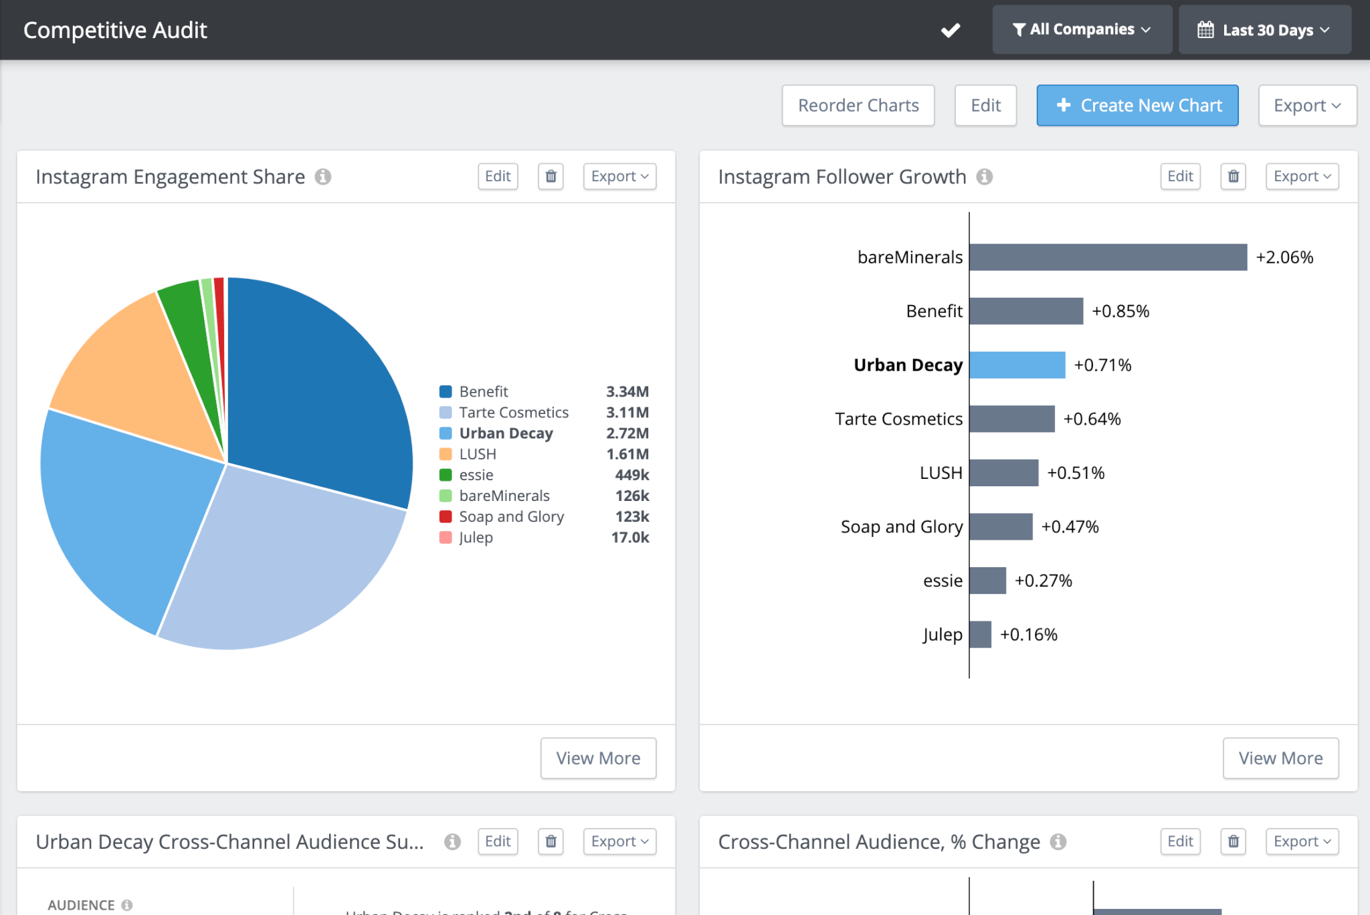1370x915 pixels.
Task: Click the highlighted Urban Decay growth bar
Action: click(x=1017, y=365)
